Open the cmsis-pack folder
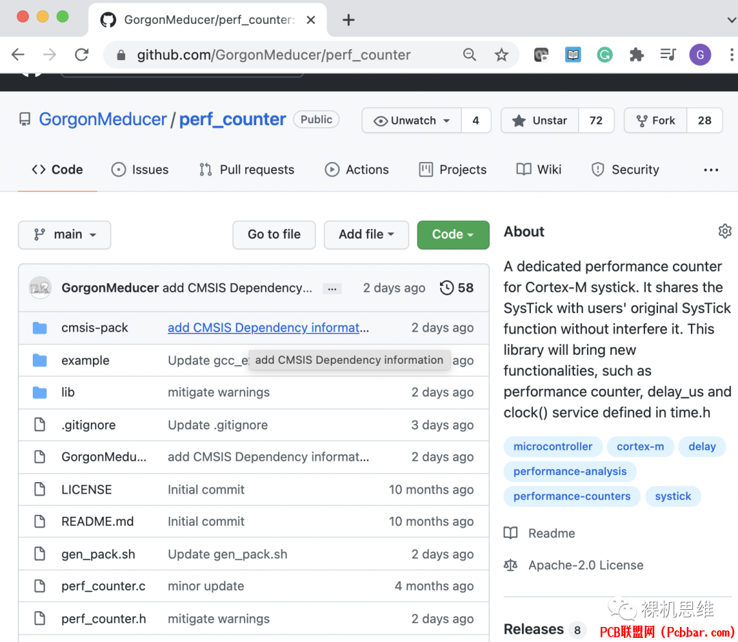Viewport: 738px width, 642px height. click(94, 327)
